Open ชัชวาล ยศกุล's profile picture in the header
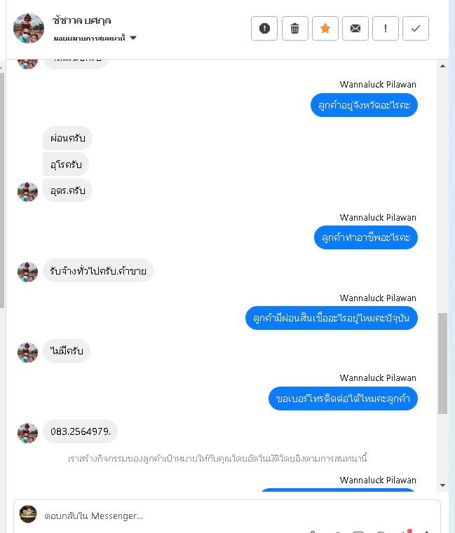 (29, 28)
